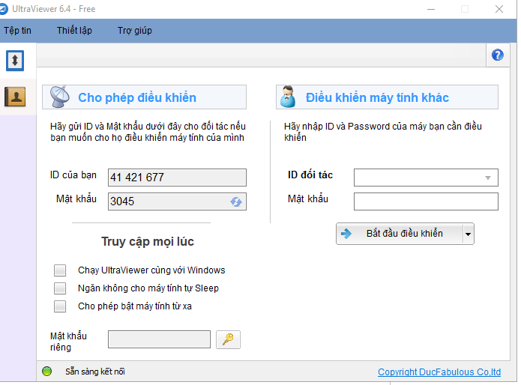521x385 pixels.
Task: Click the Cho phép điều khiển header
Action: 144,97
